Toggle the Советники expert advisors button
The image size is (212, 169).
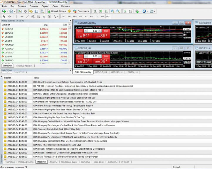[81, 11]
